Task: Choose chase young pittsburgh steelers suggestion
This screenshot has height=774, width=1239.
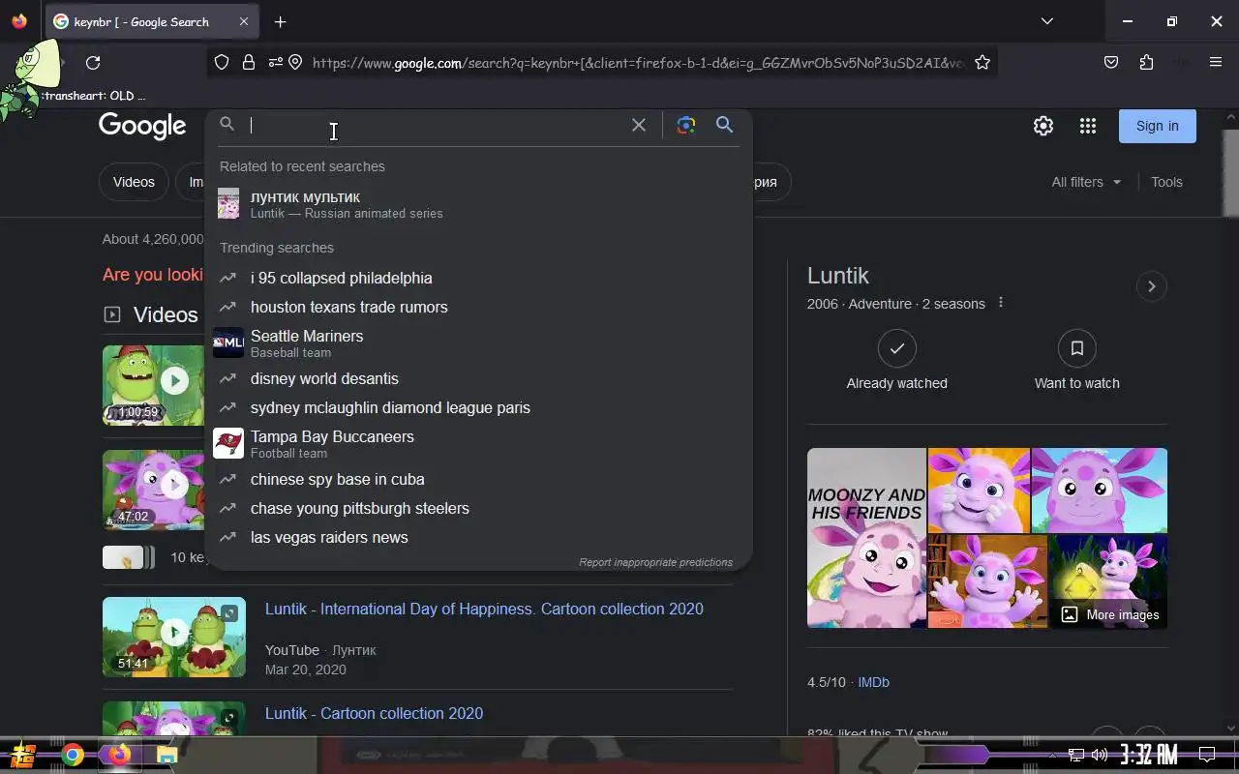Action: (x=478, y=508)
